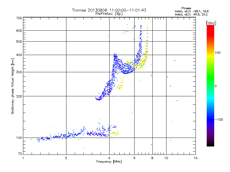Click the 'RwPretec (8p)' subtitle

pyautogui.click(x=109, y=14)
